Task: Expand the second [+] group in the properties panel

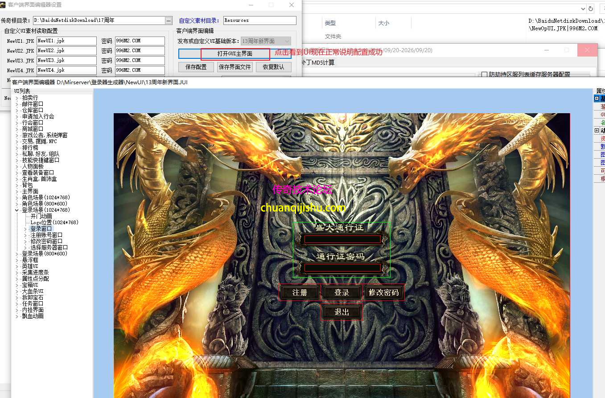Action: tap(597, 130)
